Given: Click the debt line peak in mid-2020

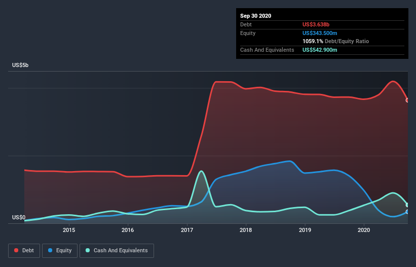Looking at the screenshot, I should point(393,81).
